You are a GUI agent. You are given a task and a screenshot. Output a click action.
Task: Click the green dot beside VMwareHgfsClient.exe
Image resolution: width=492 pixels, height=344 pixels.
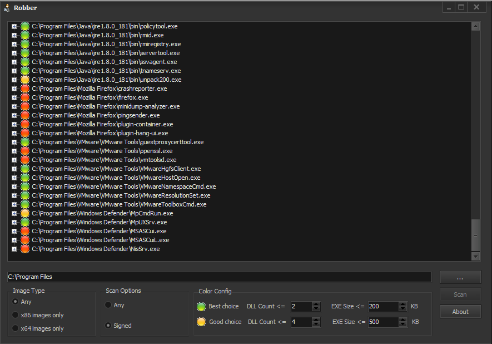coord(25,169)
